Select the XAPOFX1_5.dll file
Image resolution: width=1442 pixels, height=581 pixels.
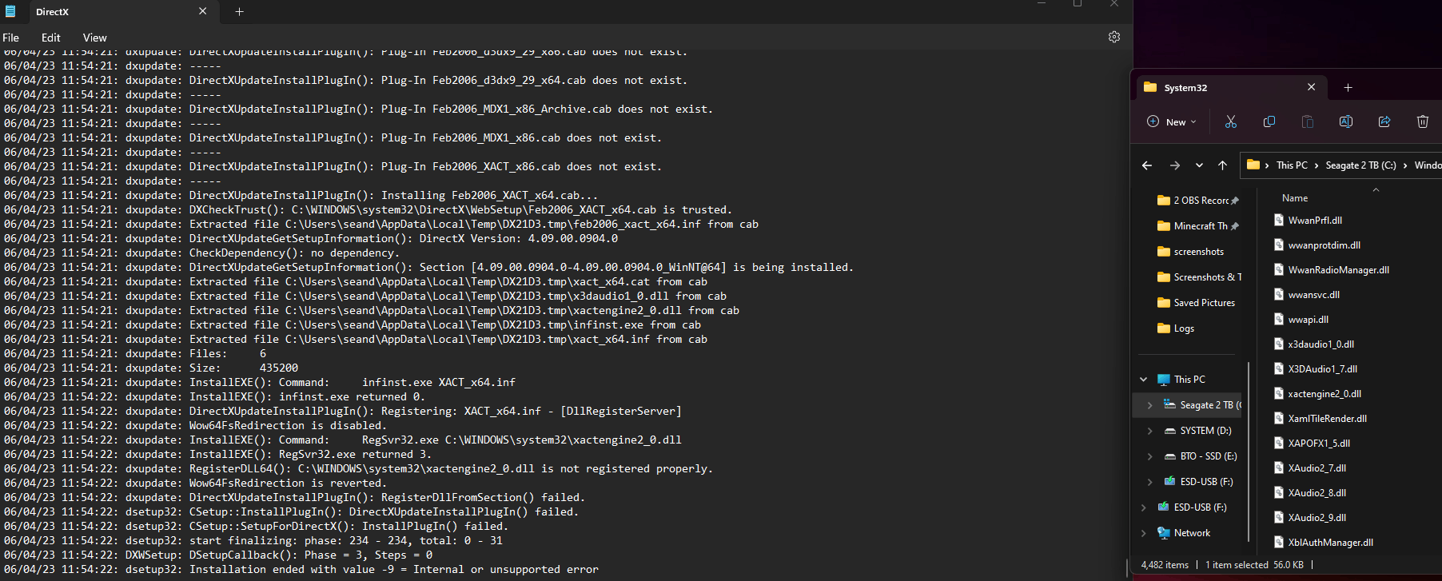(1312, 444)
